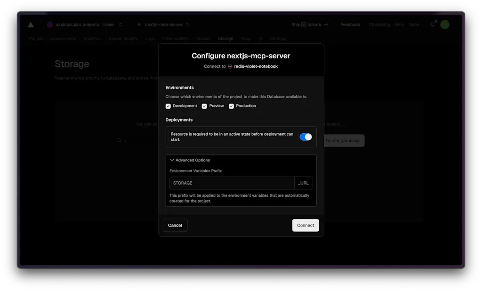Switch to the Logs tab
482x291 pixels.
(x=150, y=39)
